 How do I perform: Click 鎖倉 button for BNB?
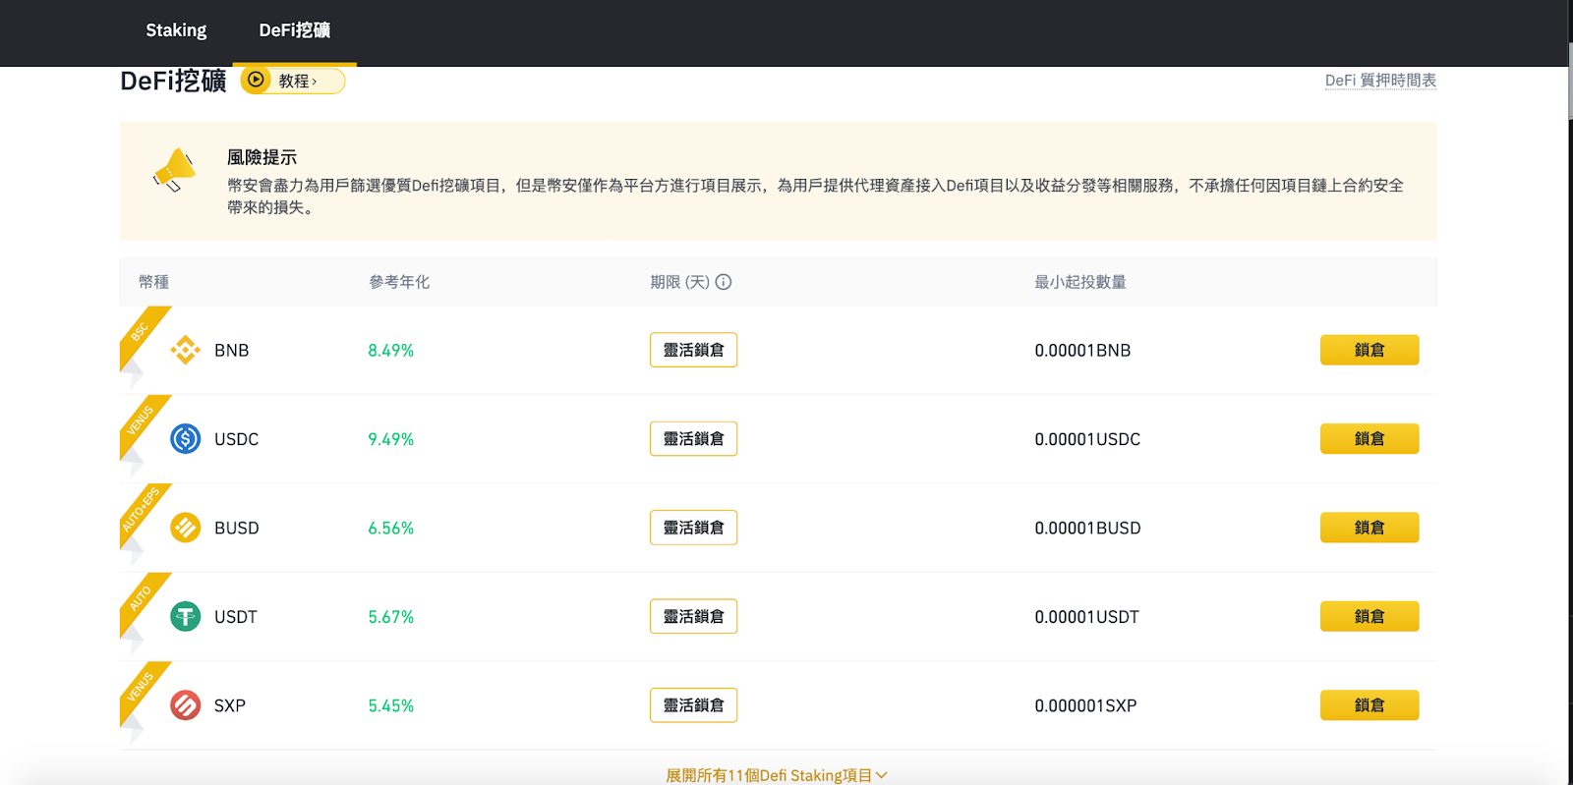pyautogui.click(x=1369, y=350)
